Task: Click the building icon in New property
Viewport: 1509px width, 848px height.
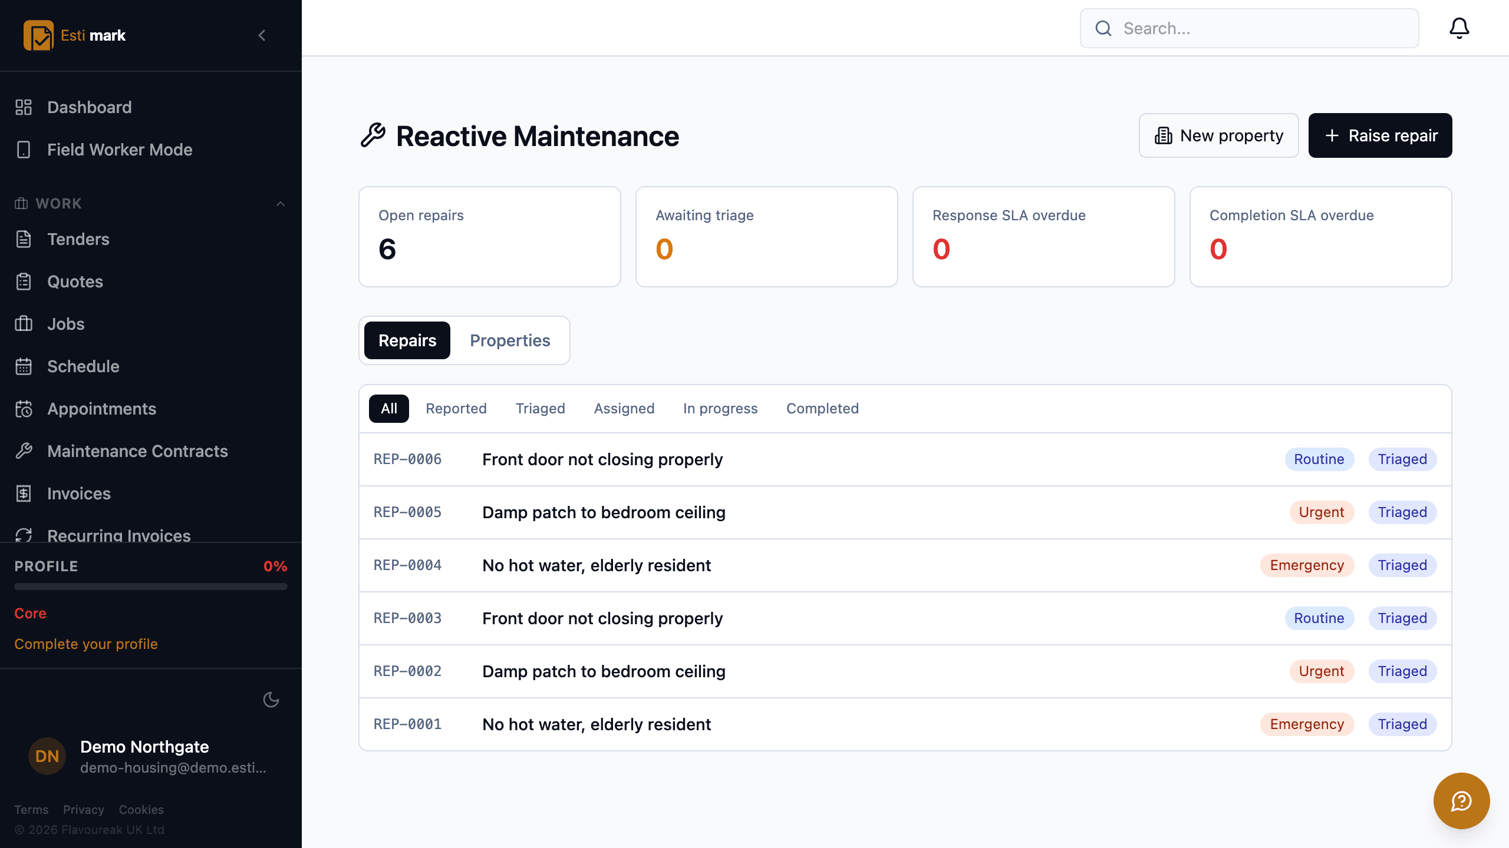Action: pyautogui.click(x=1164, y=135)
